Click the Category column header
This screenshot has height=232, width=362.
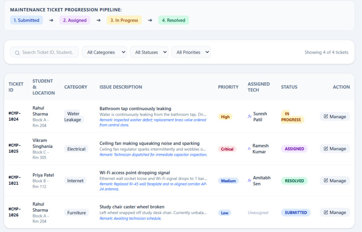76,87
